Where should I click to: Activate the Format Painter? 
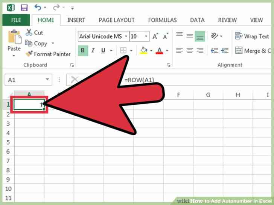(x=48, y=54)
